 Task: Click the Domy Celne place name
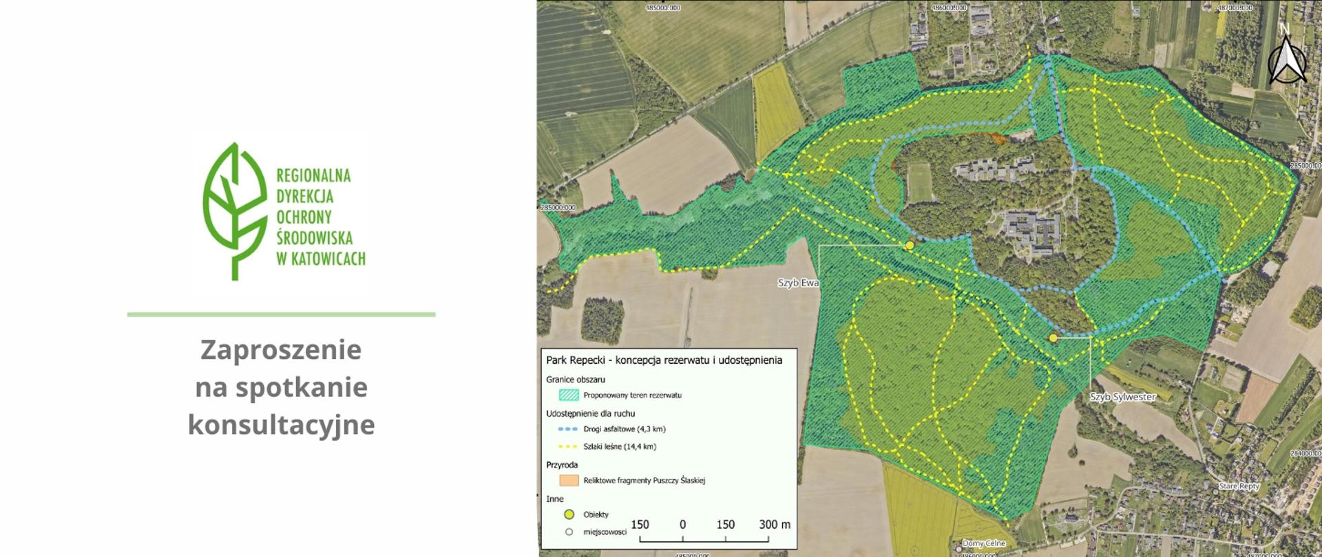point(983,543)
